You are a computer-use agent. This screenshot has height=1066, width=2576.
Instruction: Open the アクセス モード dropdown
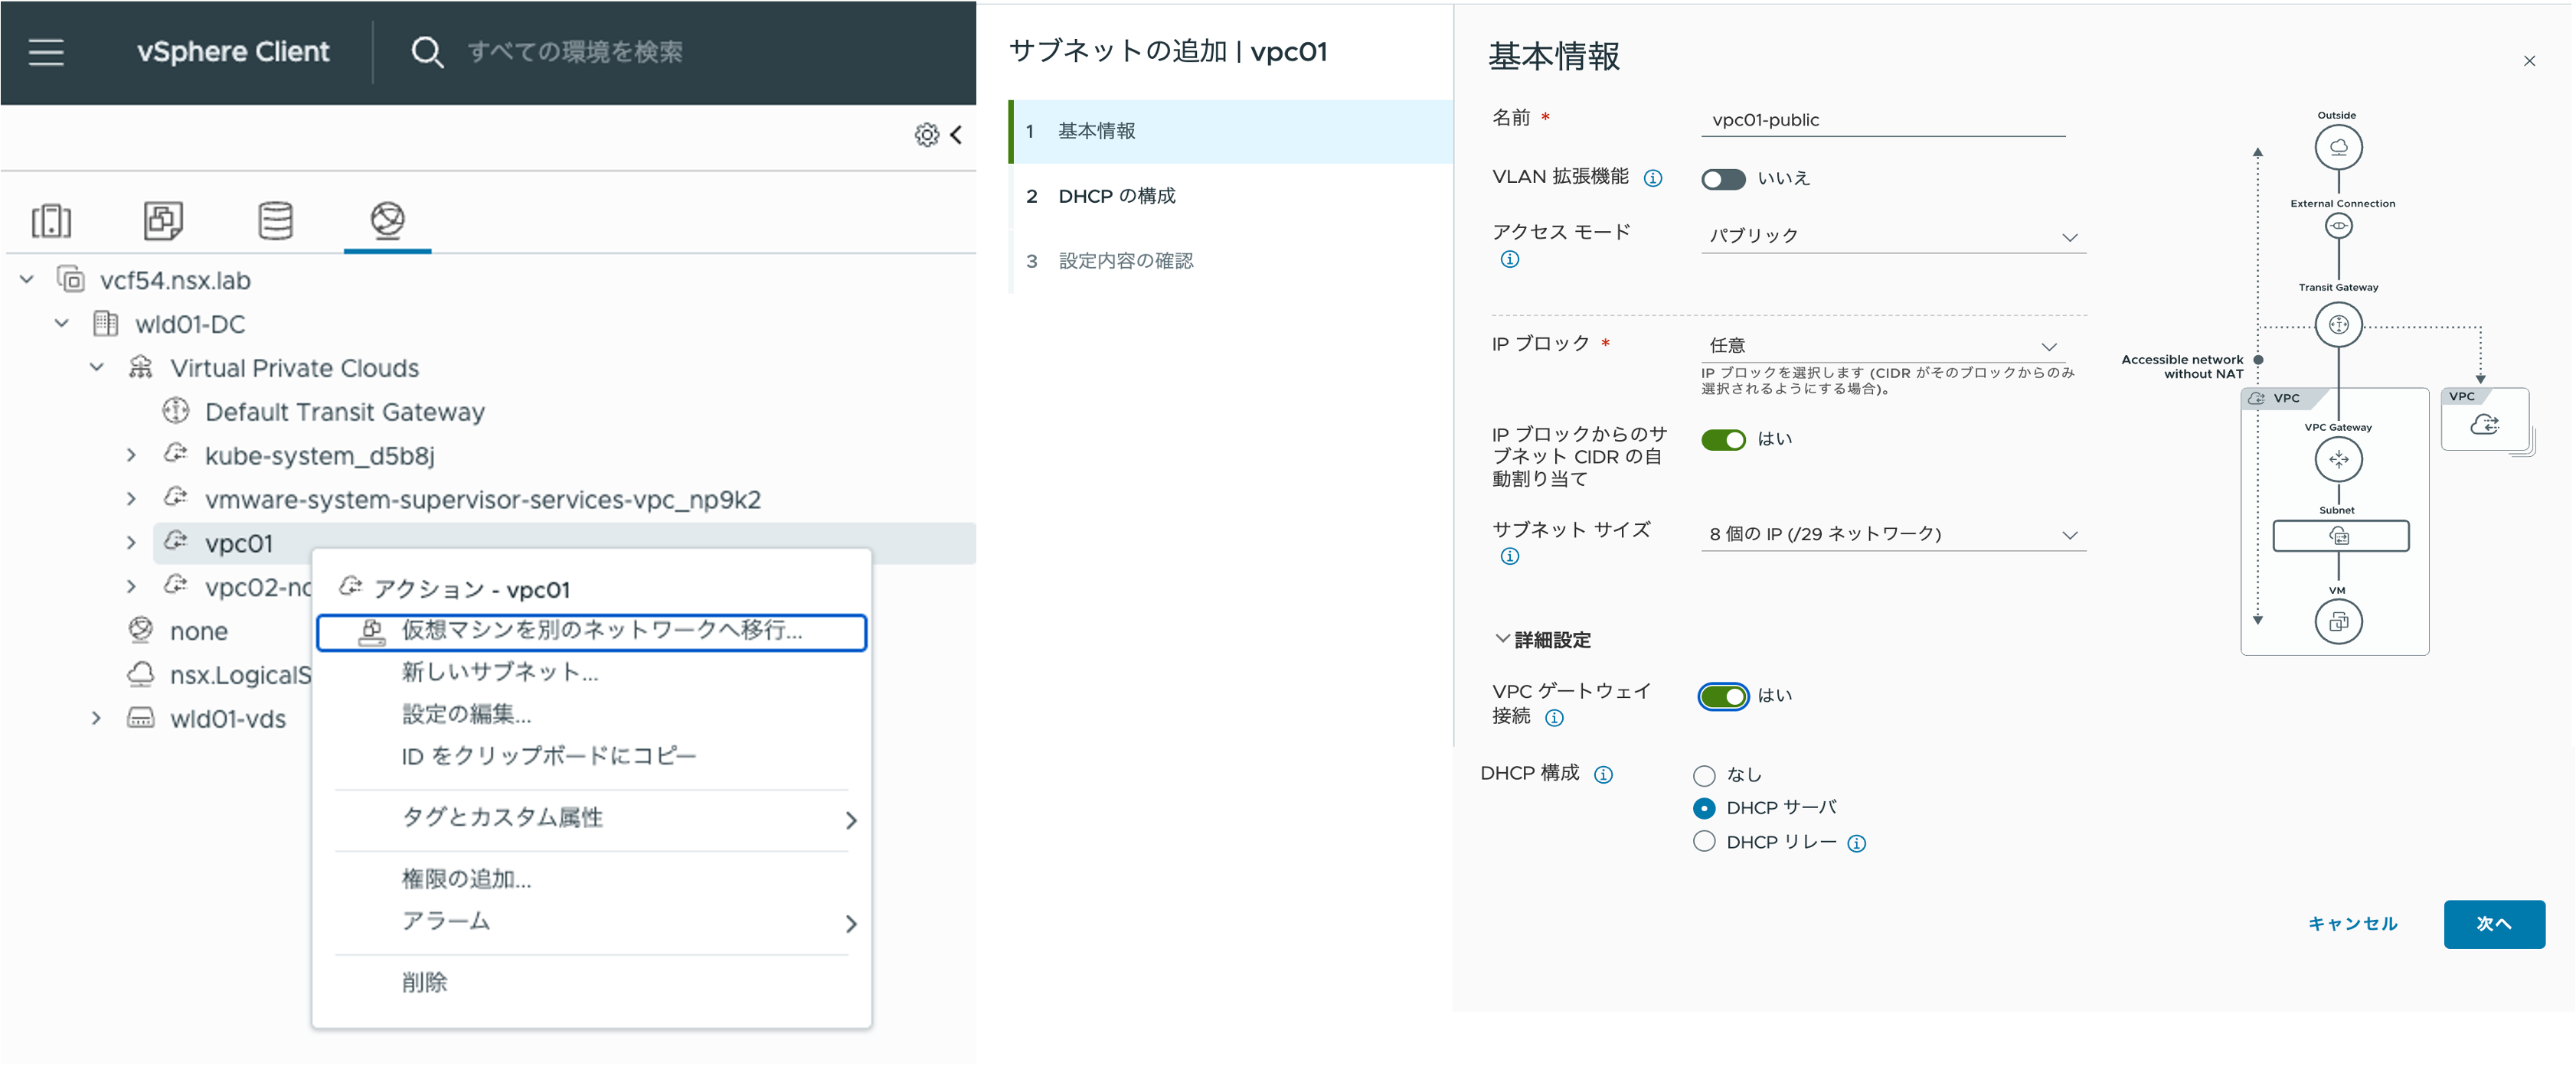click(x=1893, y=236)
